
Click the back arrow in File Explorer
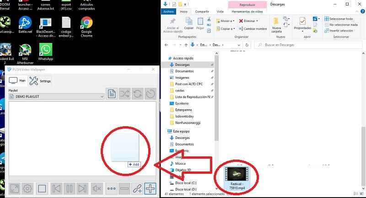[166, 45]
